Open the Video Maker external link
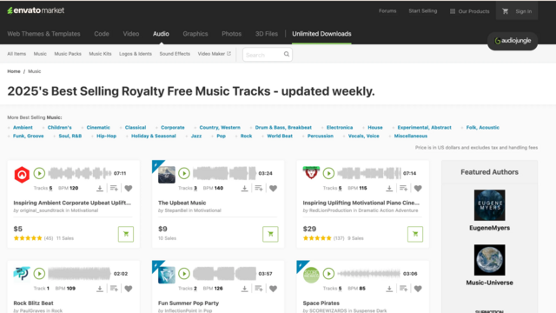This screenshot has height=313, width=556. (x=215, y=54)
